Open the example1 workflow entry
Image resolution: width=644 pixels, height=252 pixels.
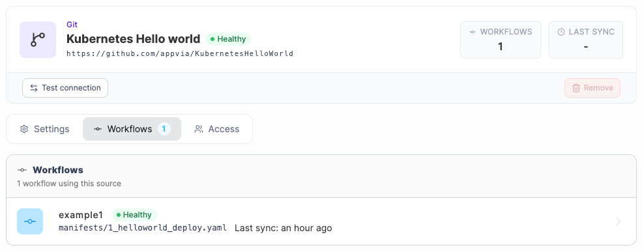pyautogui.click(x=321, y=221)
